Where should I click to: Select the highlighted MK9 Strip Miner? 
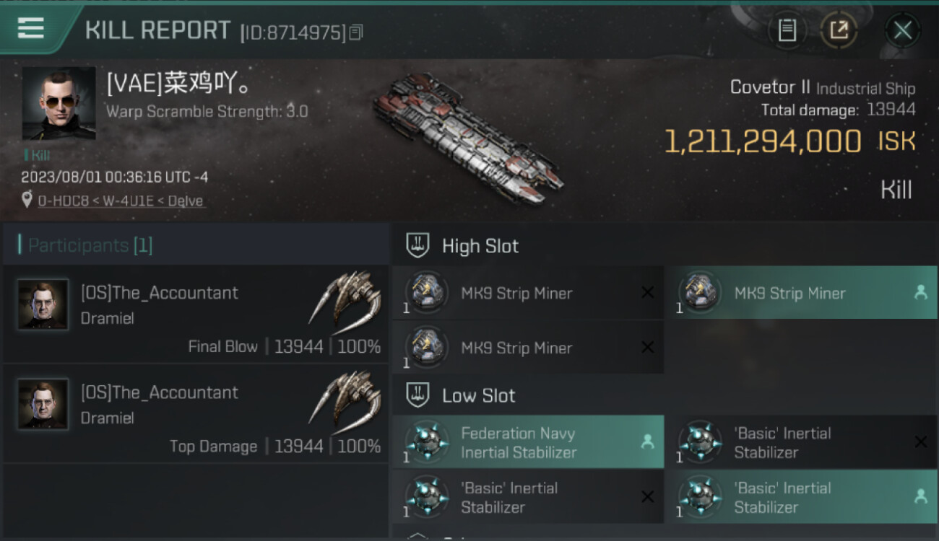coord(800,293)
